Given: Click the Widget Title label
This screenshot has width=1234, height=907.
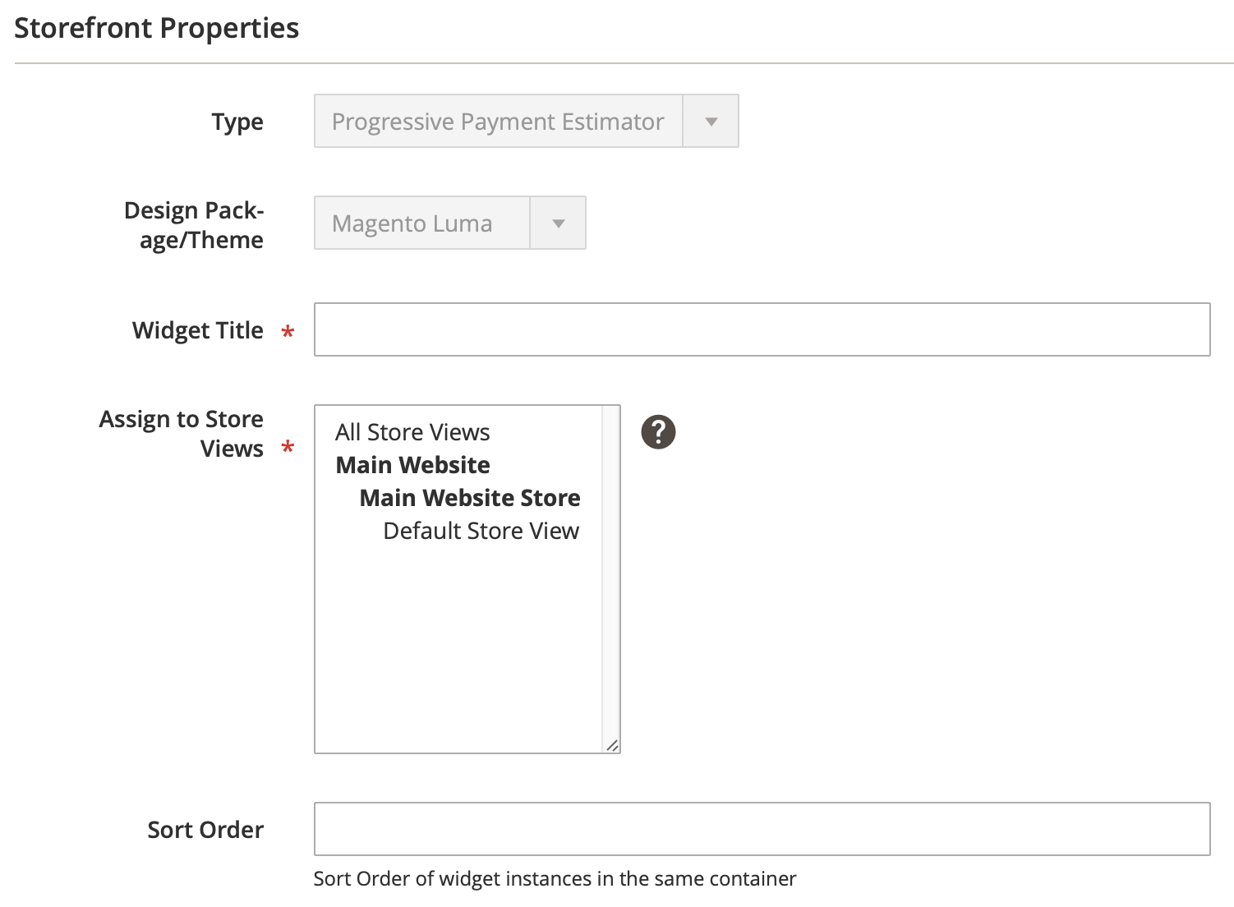Looking at the screenshot, I should (198, 330).
